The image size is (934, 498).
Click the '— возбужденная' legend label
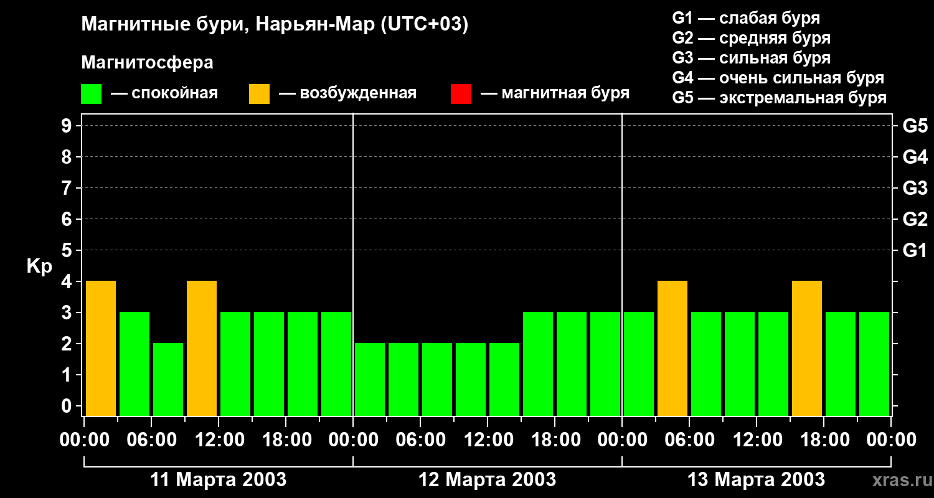(347, 94)
